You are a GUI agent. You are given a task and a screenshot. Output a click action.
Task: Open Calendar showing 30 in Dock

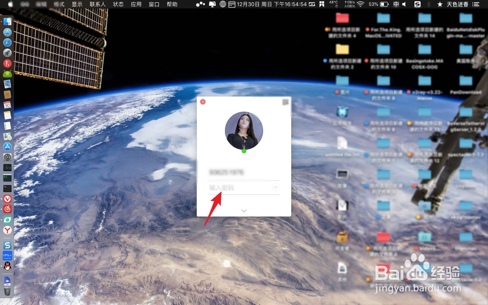(7, 105)
